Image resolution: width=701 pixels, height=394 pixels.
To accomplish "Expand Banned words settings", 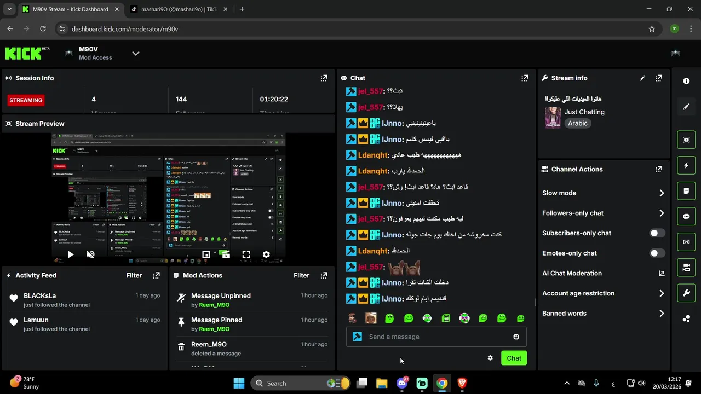I will pos(662,314).
